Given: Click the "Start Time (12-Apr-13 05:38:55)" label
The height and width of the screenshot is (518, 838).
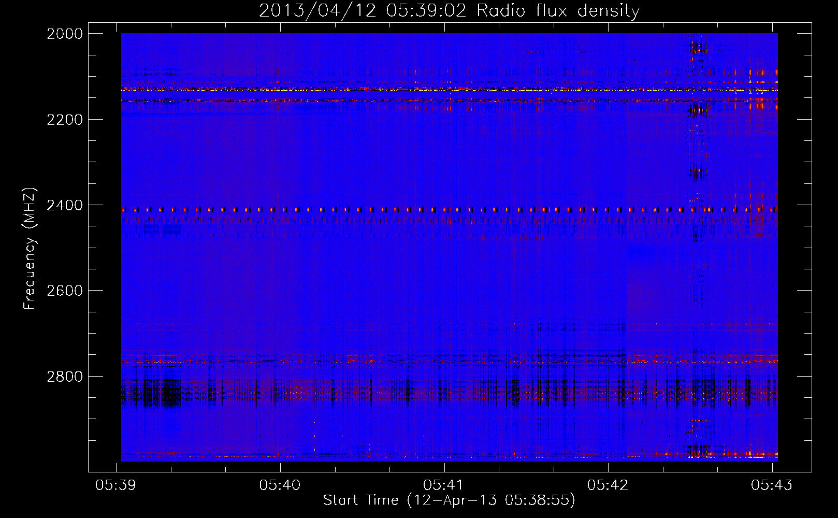Looking at the screenshot, I should point(449,500).
